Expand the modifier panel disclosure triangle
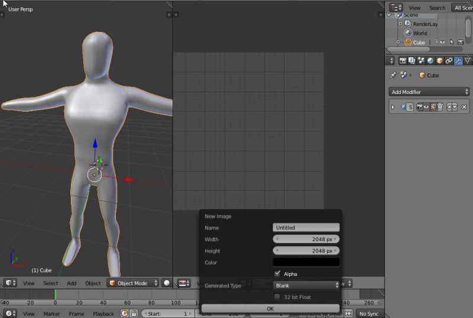 [x=393, y=107]
